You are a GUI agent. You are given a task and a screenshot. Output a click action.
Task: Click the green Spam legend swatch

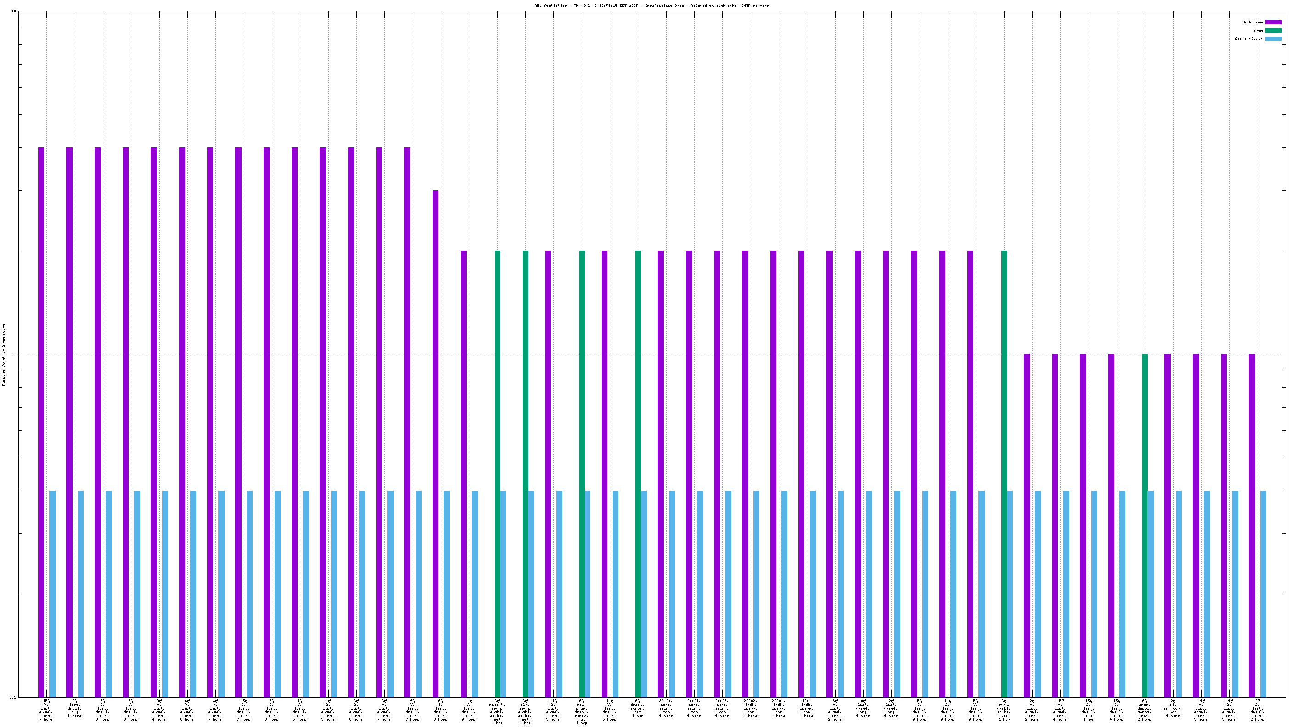pyautogui.click(x=1272, y=31)
